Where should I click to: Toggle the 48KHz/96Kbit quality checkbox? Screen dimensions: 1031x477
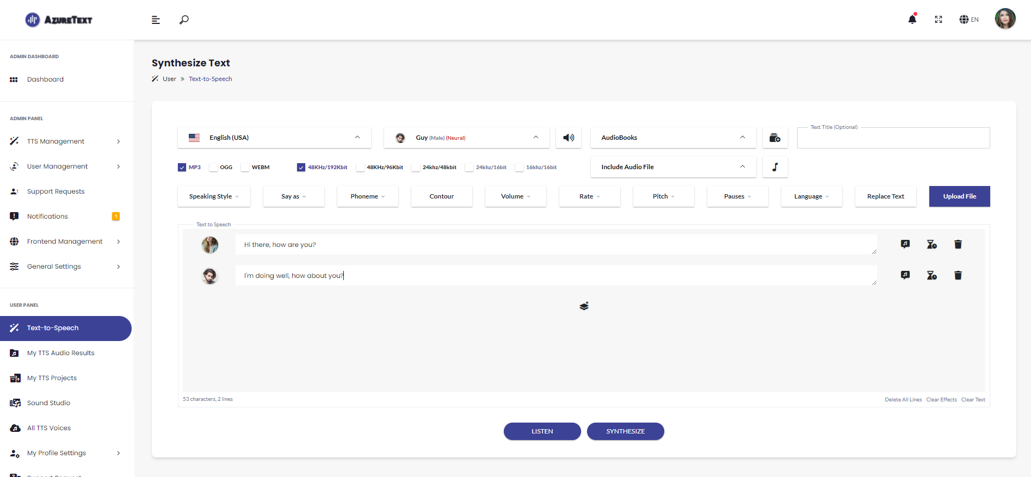[360, 168]
